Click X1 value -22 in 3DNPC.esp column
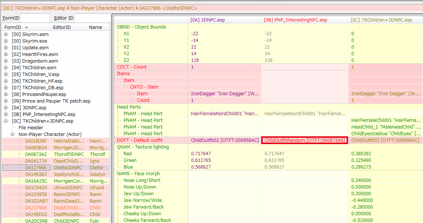The height and width of the screenshot is (223, 423). click(194, 34)
